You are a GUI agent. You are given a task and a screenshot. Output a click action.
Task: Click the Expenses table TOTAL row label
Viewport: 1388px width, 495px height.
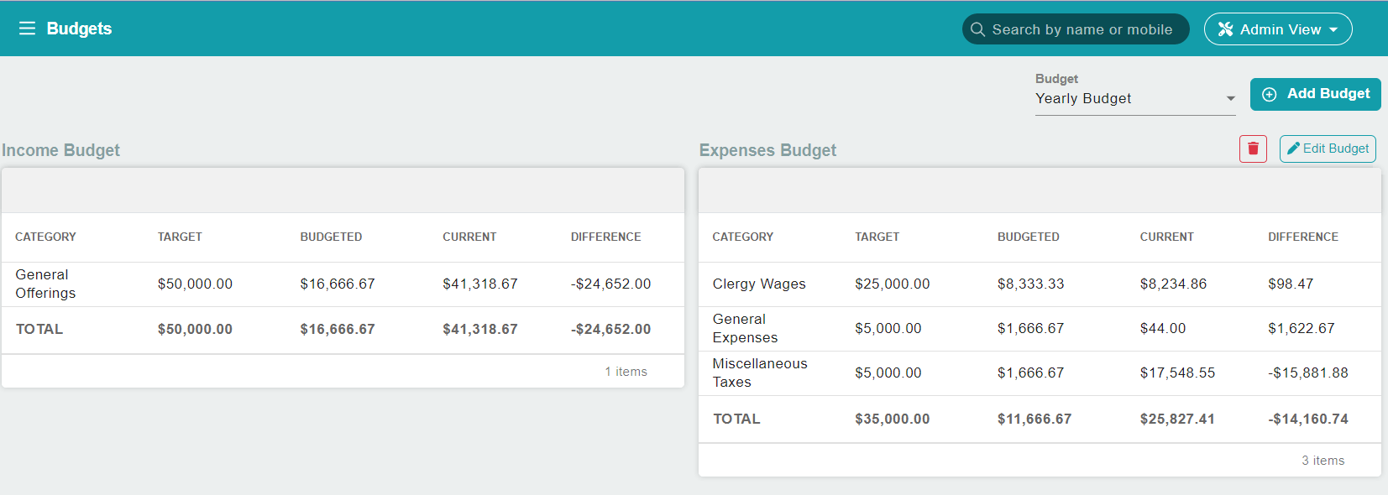point(736,419)
